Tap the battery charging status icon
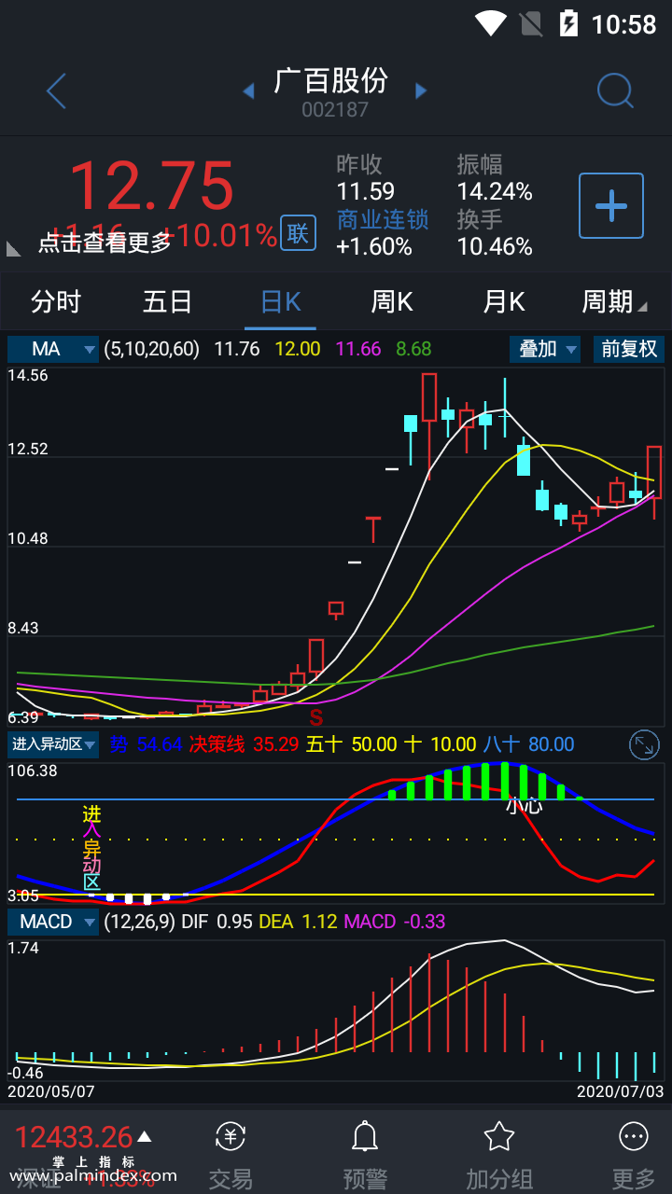 pos(567,23)
